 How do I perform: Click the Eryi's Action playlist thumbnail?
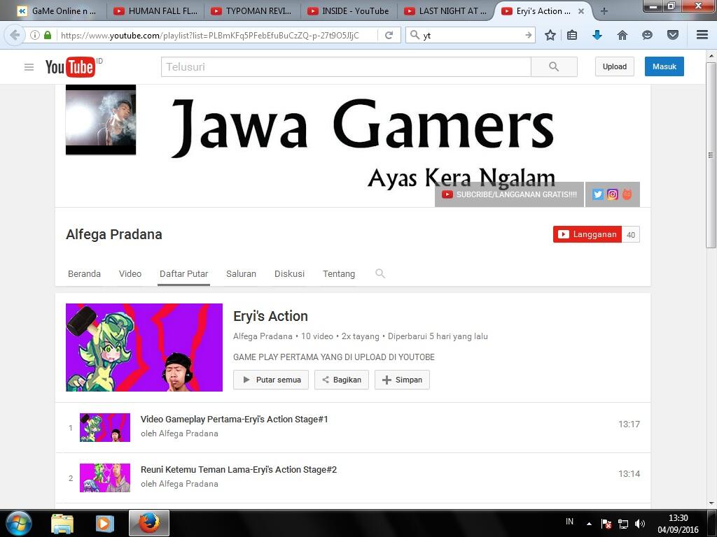point(144,348)
